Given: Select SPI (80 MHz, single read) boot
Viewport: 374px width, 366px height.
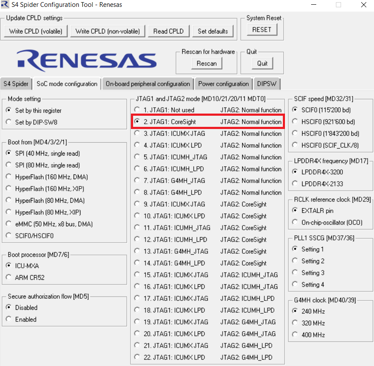Looking at the screenshot, I should [43, 165].
